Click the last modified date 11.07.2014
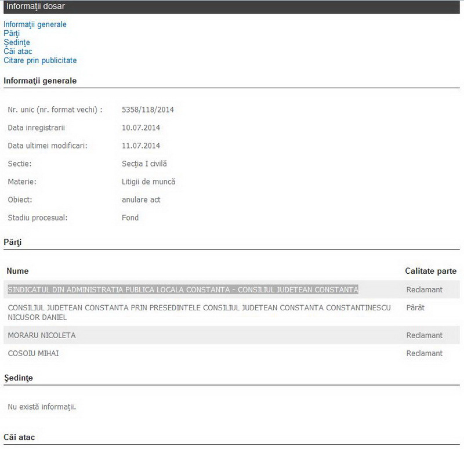This screenshot has height=449, width=464. (141, 146)
